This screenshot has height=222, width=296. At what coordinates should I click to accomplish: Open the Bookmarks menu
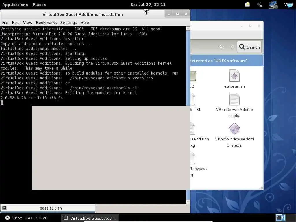pyautogui.click(x=46, y=23)
